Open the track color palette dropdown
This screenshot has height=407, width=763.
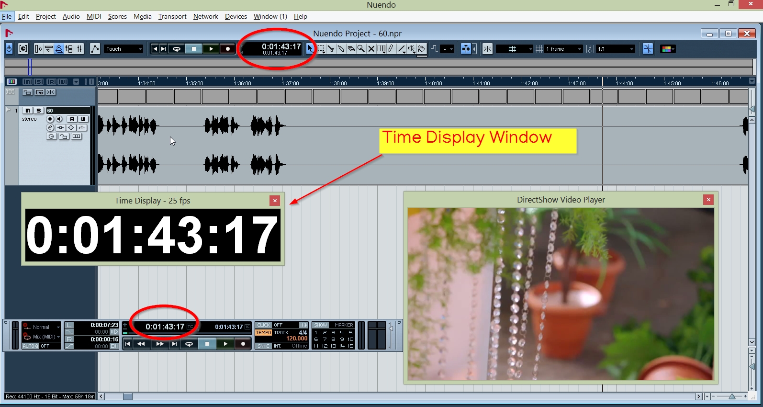click(667, 49)
